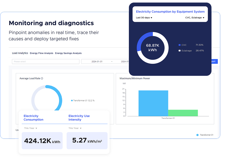This screenshot has height=157, width=234.
Task: Click the Transformer-01 legend marker beside load donut
Action: click(x=72, y=100)
